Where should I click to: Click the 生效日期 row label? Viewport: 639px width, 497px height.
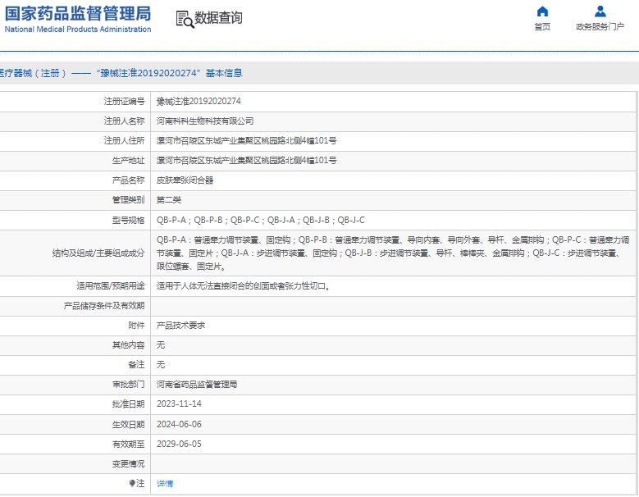128,425
